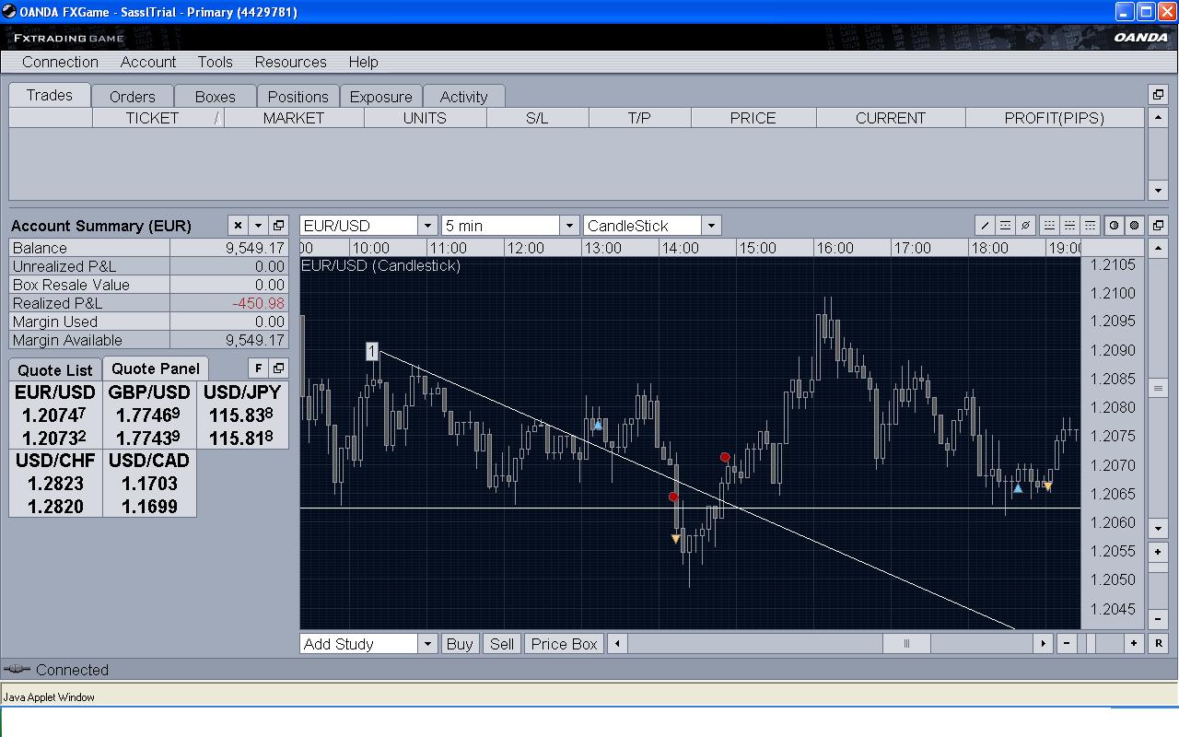The height and width of the screenshot is (737, 1179).
Task: Click the USD/CAD quote box
Action: (149, 483)
